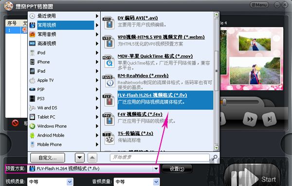The width and height of the screenshot is (292, 186).
Task: Click the PSP console icon
Action: (32, 90)
